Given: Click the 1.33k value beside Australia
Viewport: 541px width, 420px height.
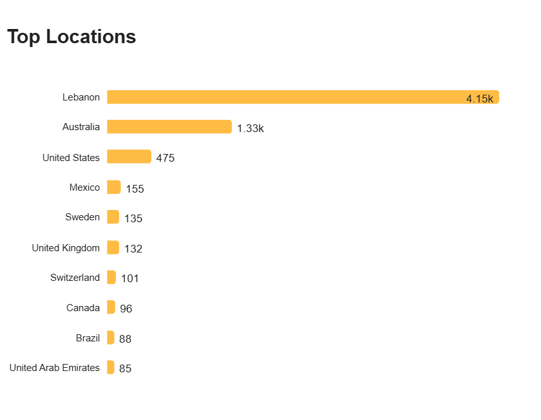Looking at the screenshot, I should pos(251,128).
